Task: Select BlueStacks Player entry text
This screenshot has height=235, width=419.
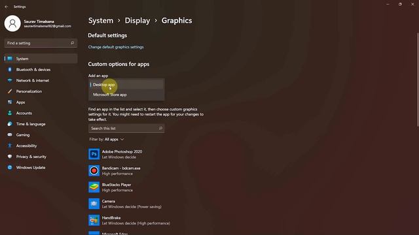Action: [x=117, y=185]
